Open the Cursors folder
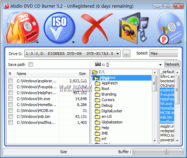 (105, 100)
